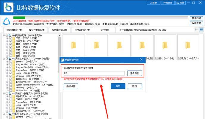Click folder icon next to 图像
The image size is (205, 119).
[14, 38]
